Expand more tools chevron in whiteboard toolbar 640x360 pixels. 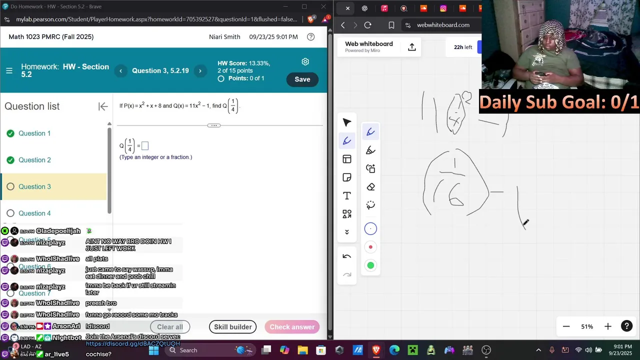tap(347, 232)
